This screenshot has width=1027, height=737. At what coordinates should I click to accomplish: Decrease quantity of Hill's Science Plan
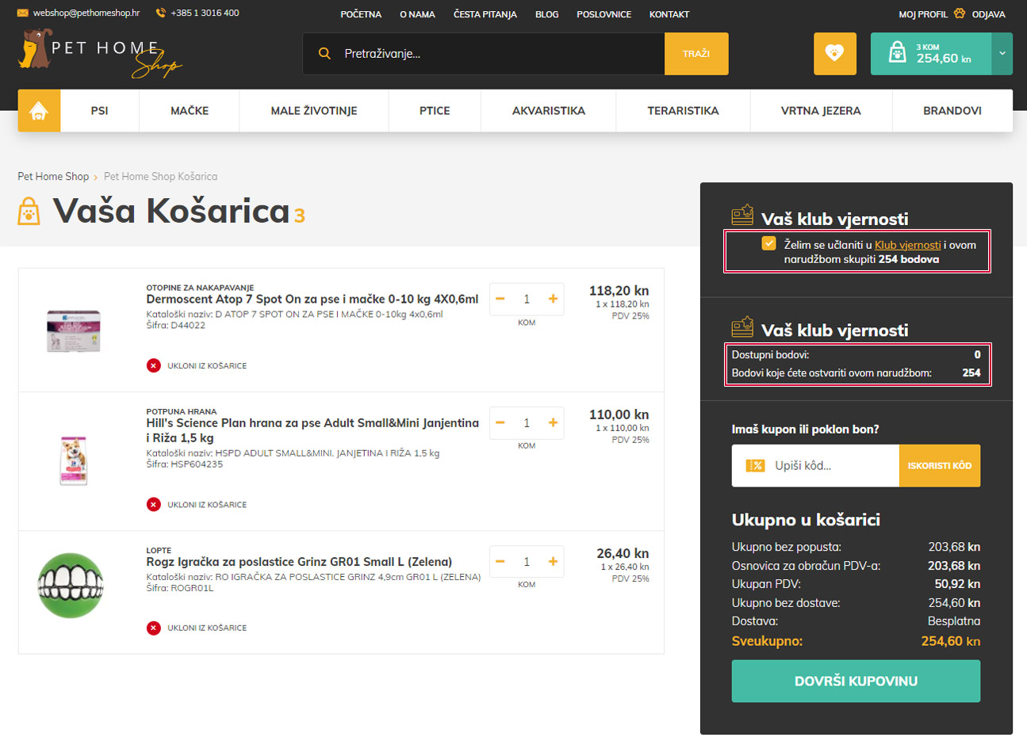click(x=500, y=422)
